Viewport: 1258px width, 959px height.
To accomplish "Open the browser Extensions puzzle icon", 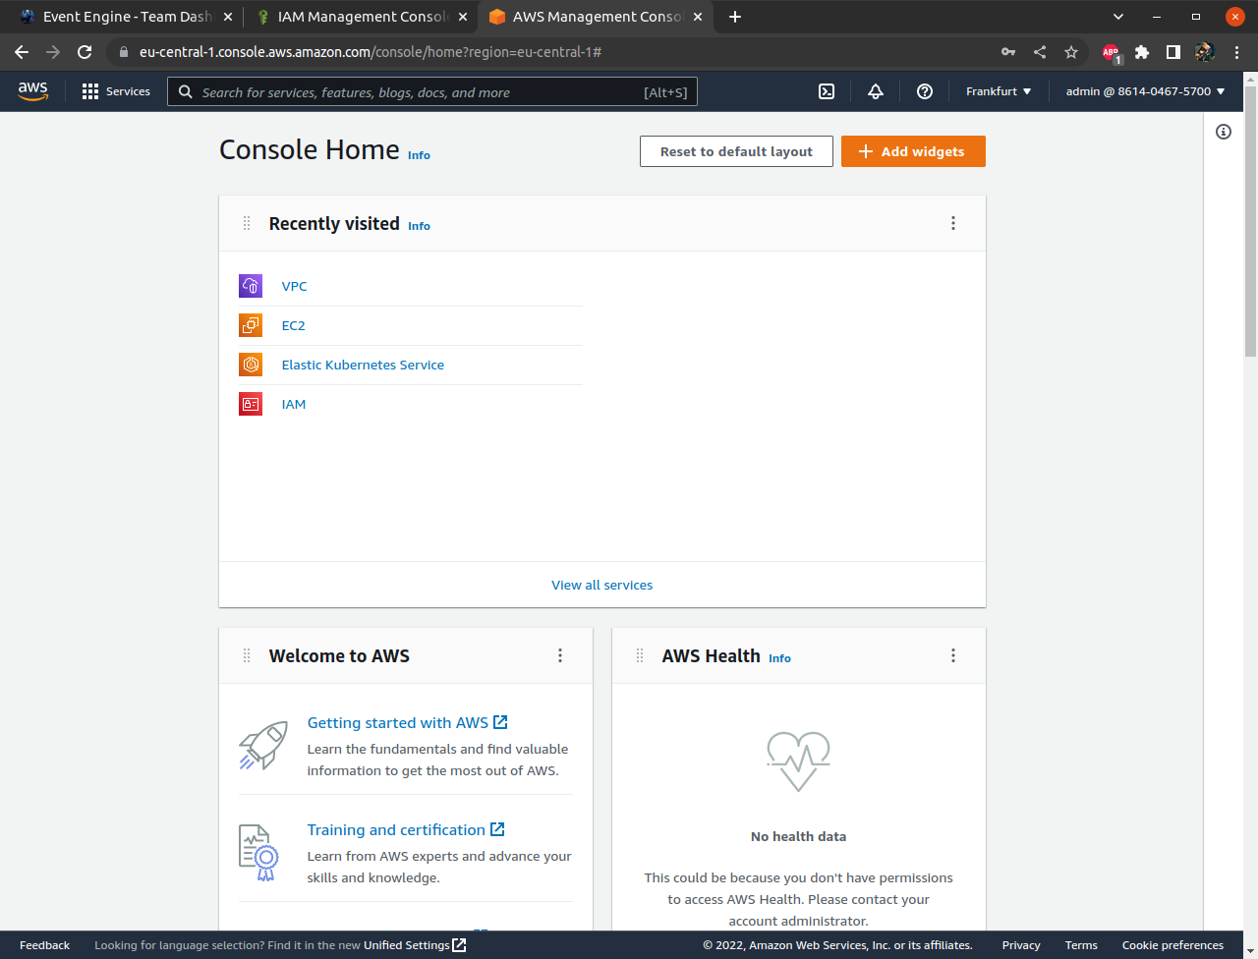I will point(1142,52).
